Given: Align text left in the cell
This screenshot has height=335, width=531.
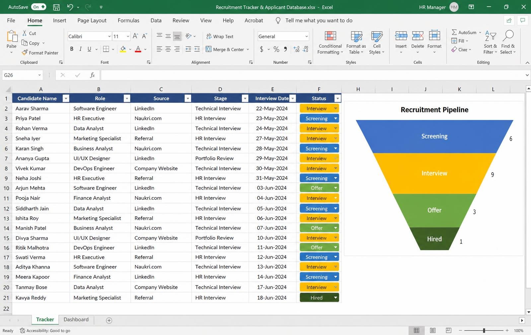Looking at the screenshot, I should 159,49.
